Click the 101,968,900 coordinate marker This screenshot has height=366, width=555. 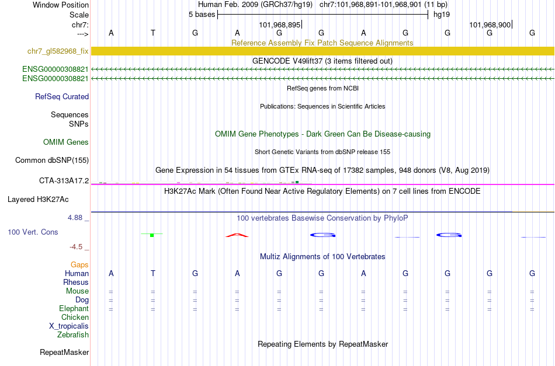(x=490, y=25)
